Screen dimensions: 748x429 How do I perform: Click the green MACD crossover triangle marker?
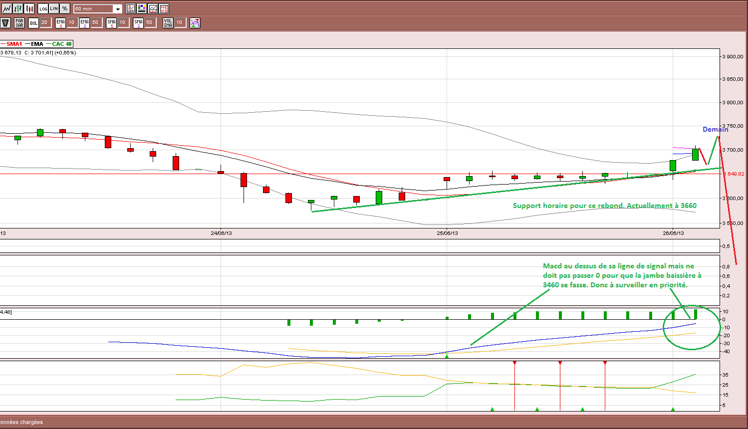click(x=447, y=356)
